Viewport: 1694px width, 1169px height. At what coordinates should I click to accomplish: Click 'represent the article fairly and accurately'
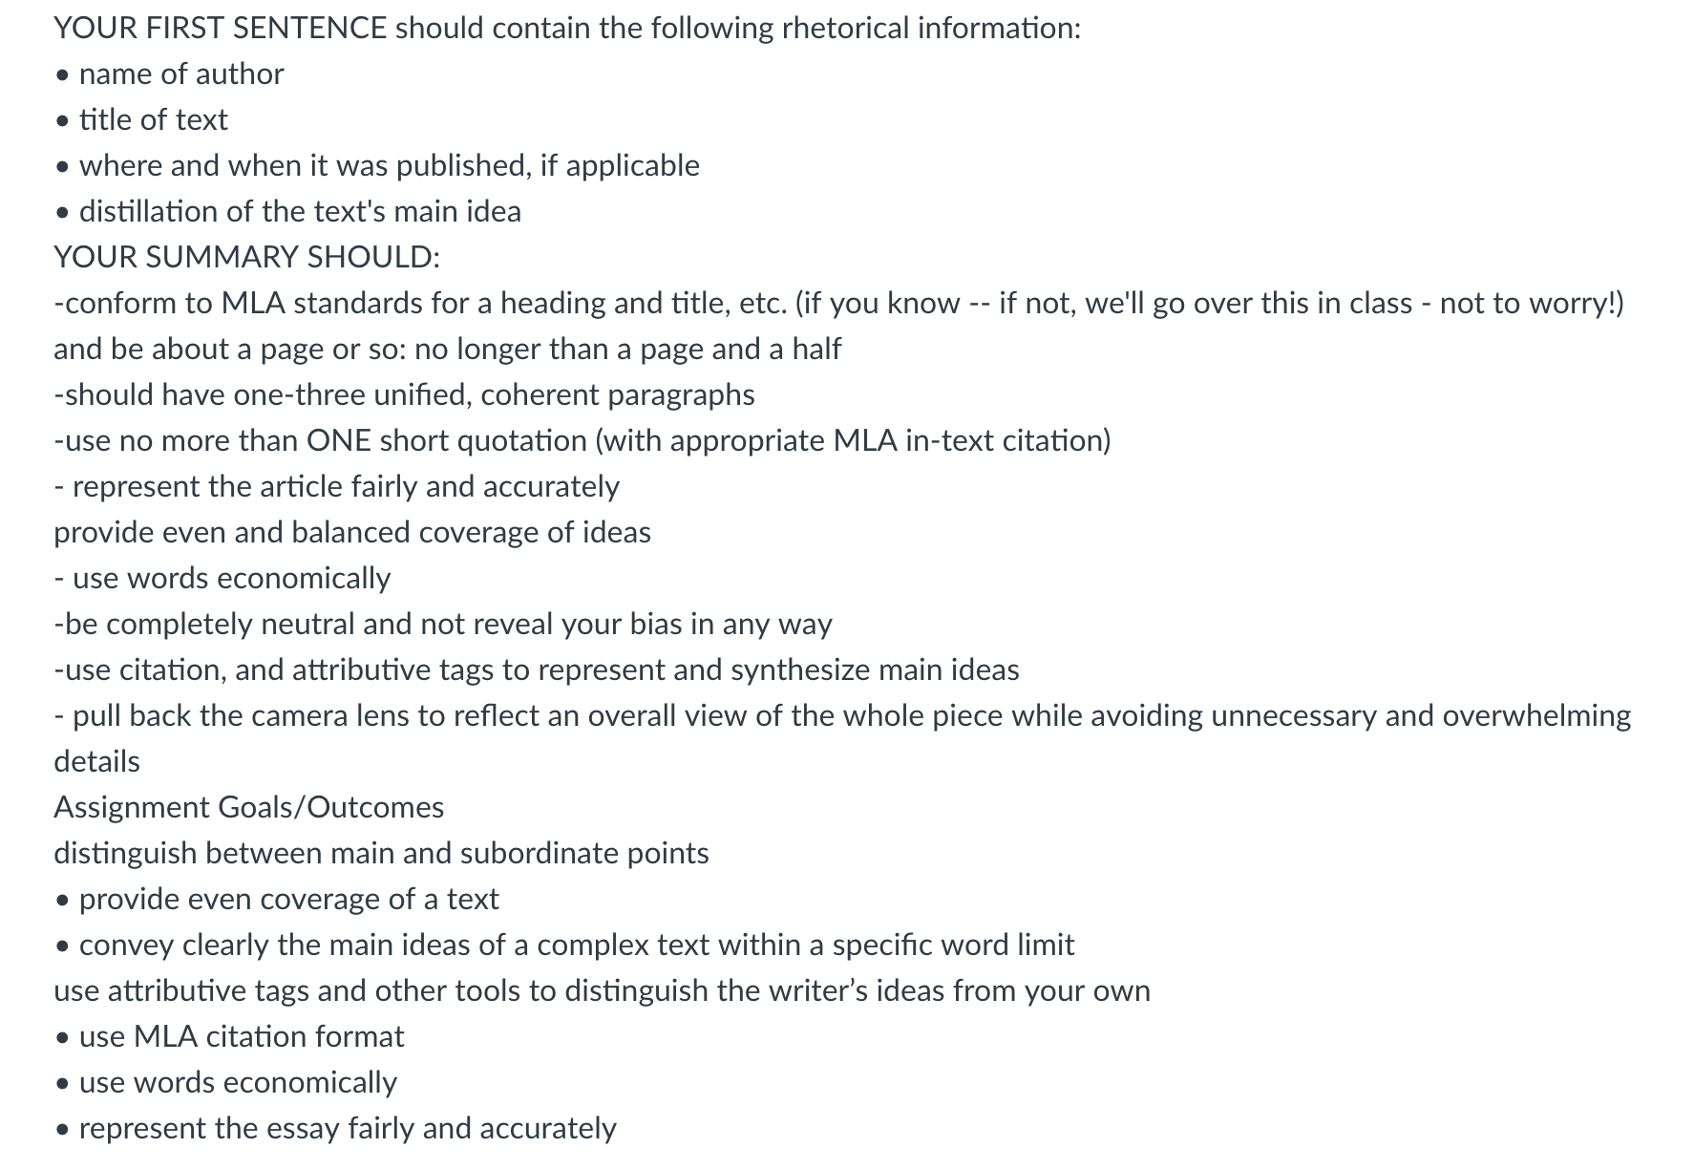(337, 486)
